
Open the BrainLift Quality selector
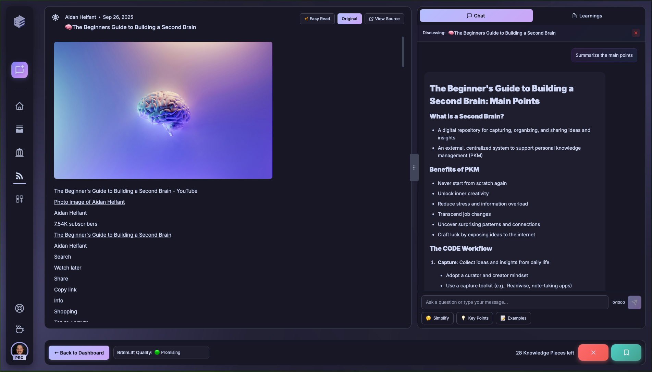pyautogui.click(x=161, y=352)
